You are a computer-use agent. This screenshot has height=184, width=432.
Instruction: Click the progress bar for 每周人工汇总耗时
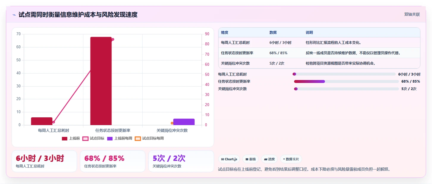pyautogui.click(x=344, y=74)
